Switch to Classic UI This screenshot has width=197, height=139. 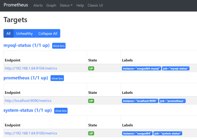(x=95, y=5)
